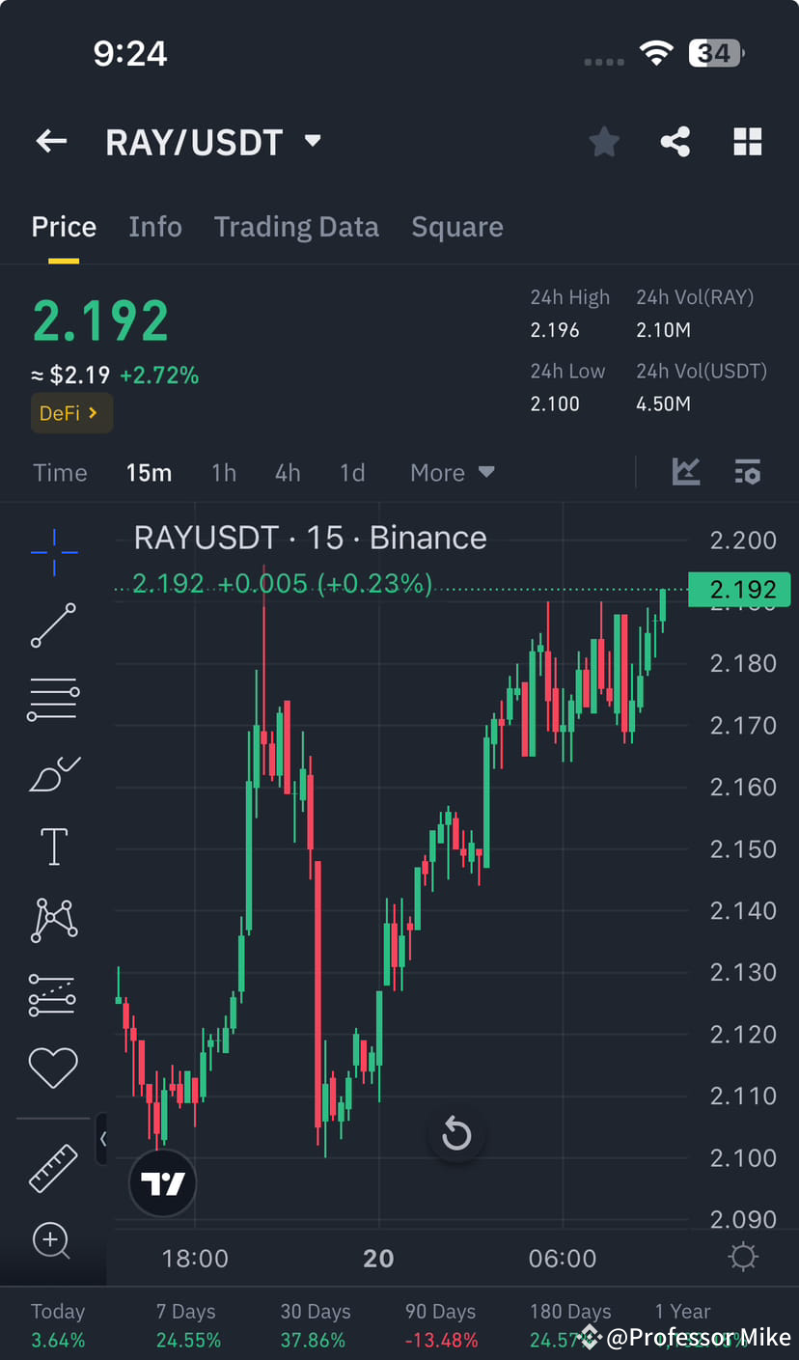Reset the chart view with refresh button
799x1360 pixels.
[x=456, y=1134]
